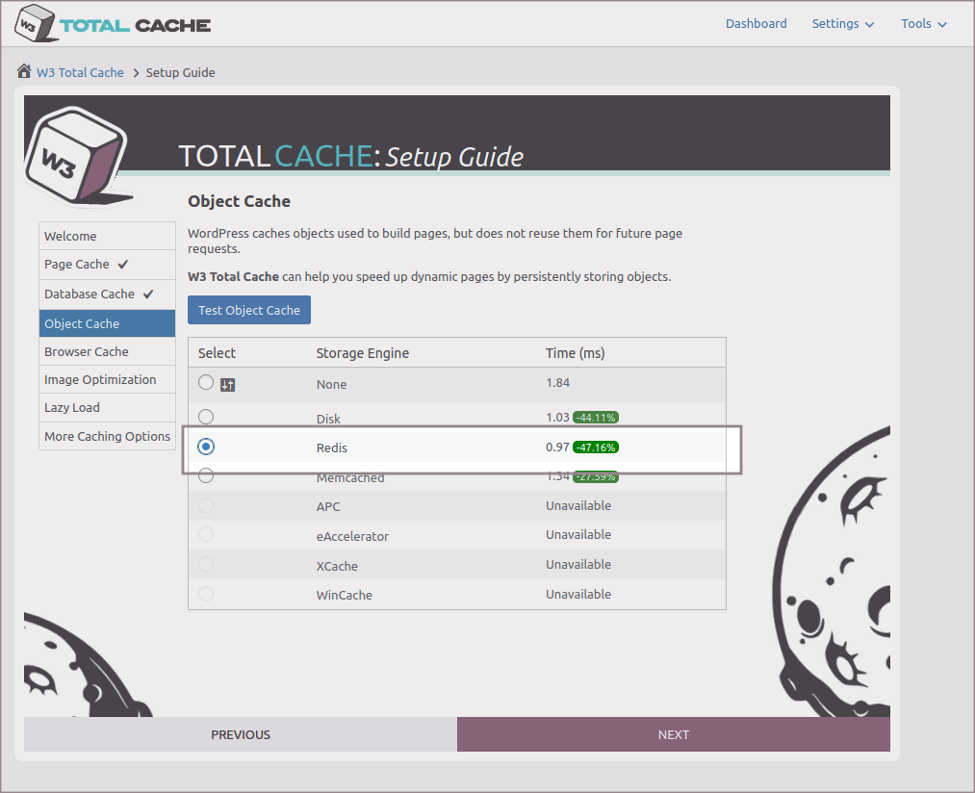Image resolution: width=975 pixels, height=793 pixels.
Task: Click the -44.11% badge for Disk
Action: point(596,418)
